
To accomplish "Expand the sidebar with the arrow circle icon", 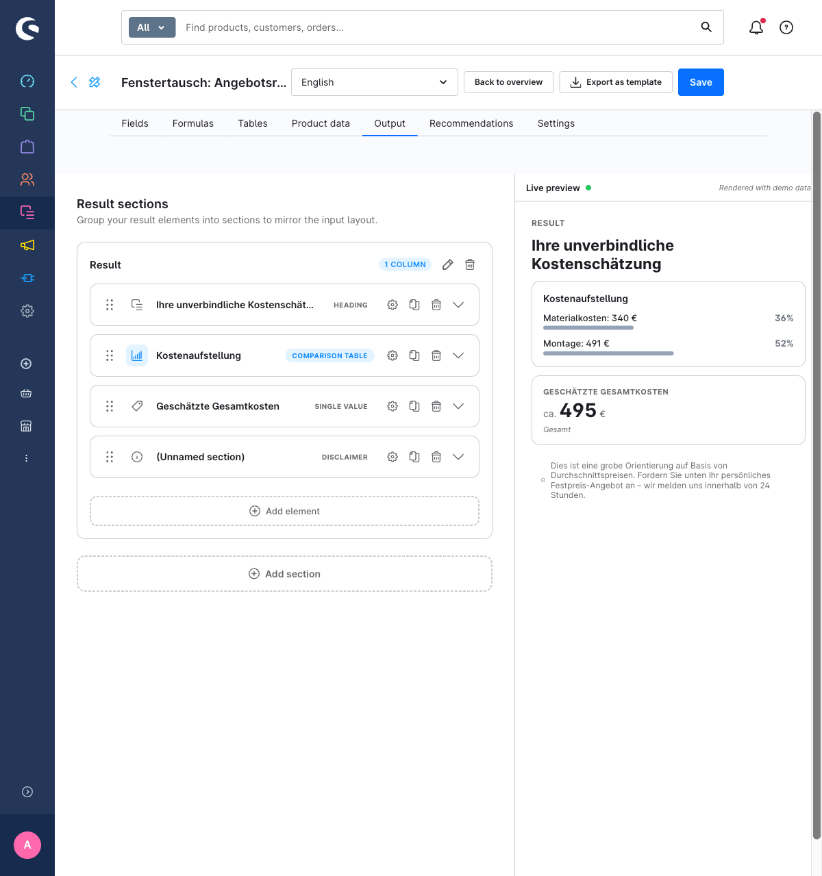I will pos(27,792).
